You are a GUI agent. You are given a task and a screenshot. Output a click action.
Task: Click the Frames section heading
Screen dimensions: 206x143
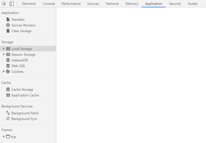pyautogui.click(x=7, y=130)
